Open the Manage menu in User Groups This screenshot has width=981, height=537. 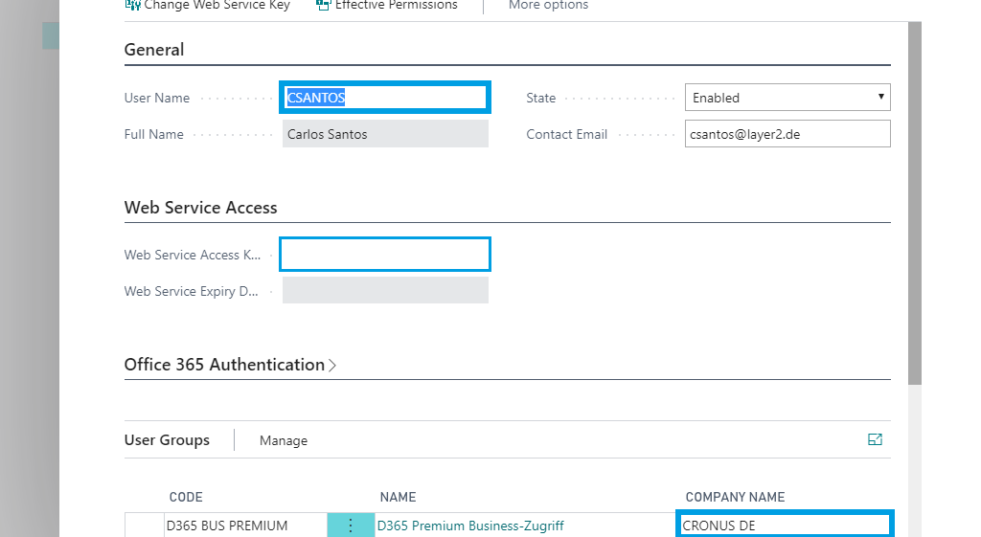coord(284,440)
